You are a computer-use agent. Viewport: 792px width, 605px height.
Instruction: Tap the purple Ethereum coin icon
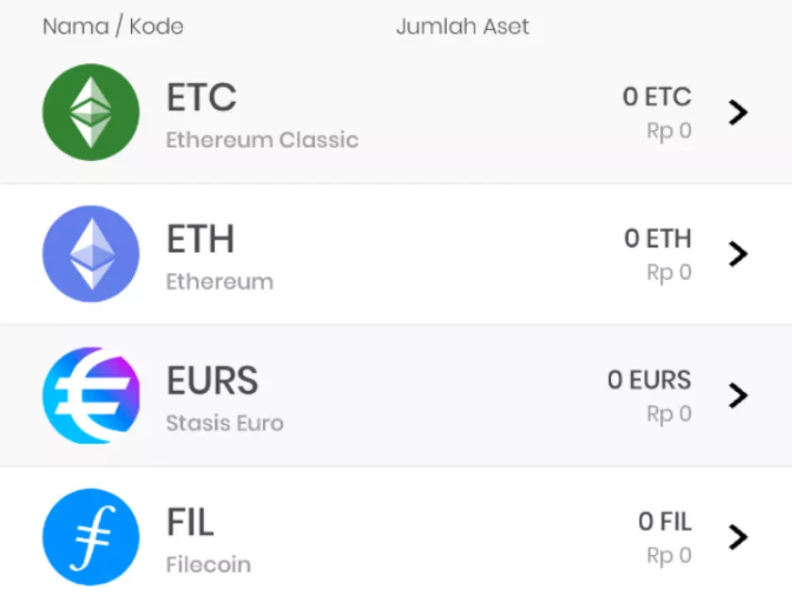(91, 253)
